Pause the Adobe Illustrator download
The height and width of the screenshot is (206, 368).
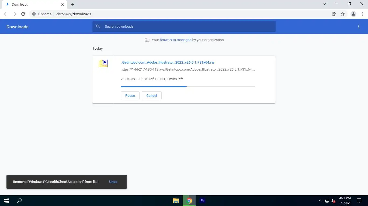pos(130,96)
